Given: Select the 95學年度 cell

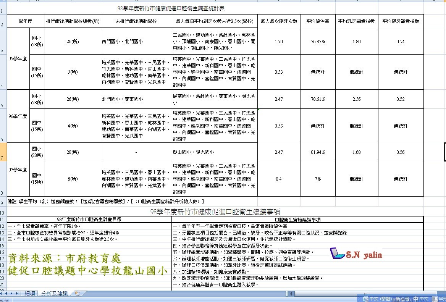Looking at the screenshot, I should [18, 58].
